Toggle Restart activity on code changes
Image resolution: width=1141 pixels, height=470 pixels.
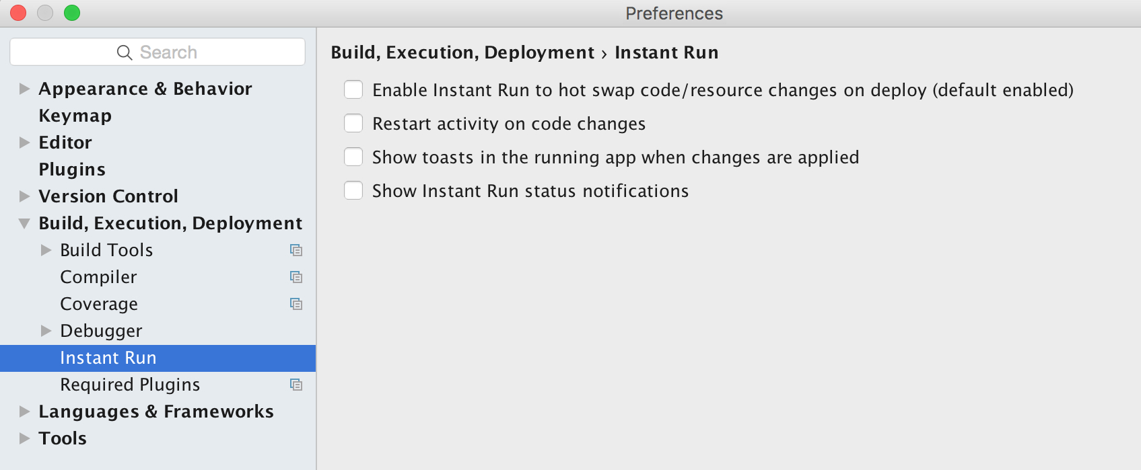[353, 123]
